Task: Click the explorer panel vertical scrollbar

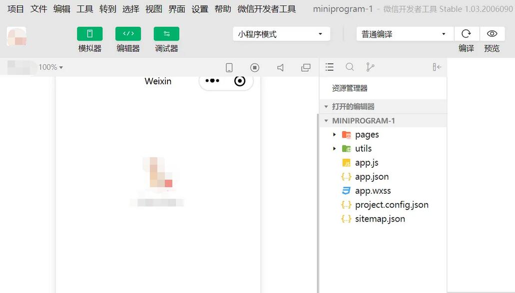Action: [x=318, y=204]
